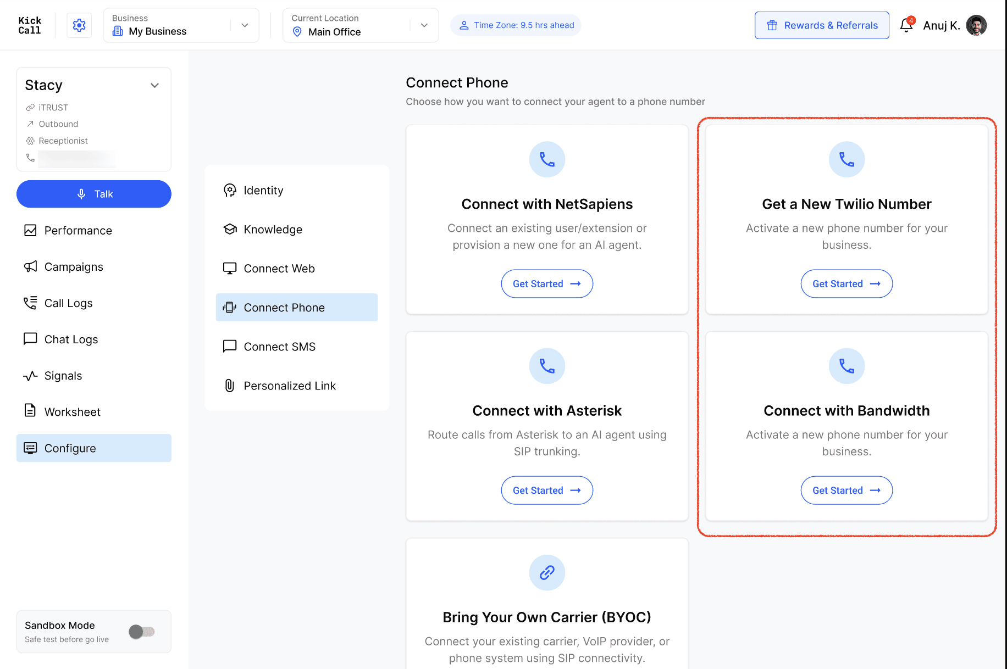
Task: Start a Talk session with Stacy
Action: pyautogui.click(x=94, y=194)
